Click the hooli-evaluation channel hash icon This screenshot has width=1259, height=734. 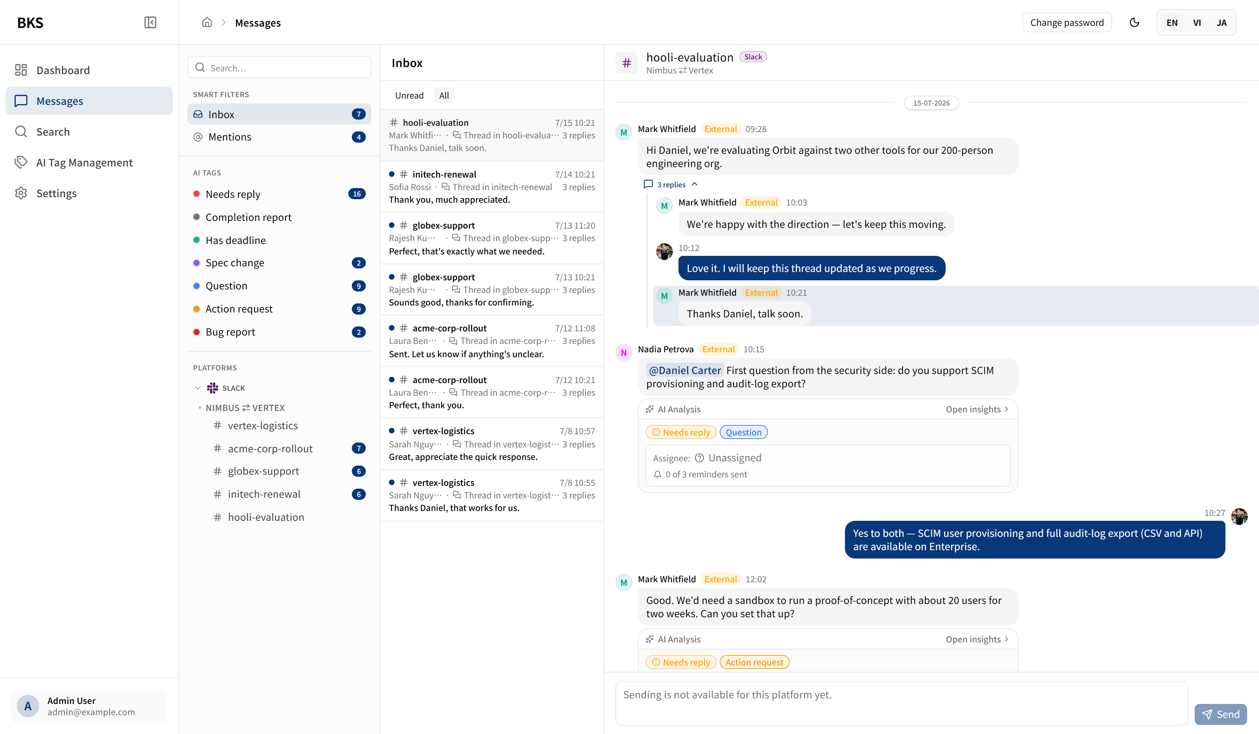point(626,63)
